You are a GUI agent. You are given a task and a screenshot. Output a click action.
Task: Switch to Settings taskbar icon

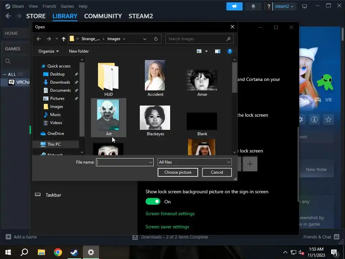[91, 252]
